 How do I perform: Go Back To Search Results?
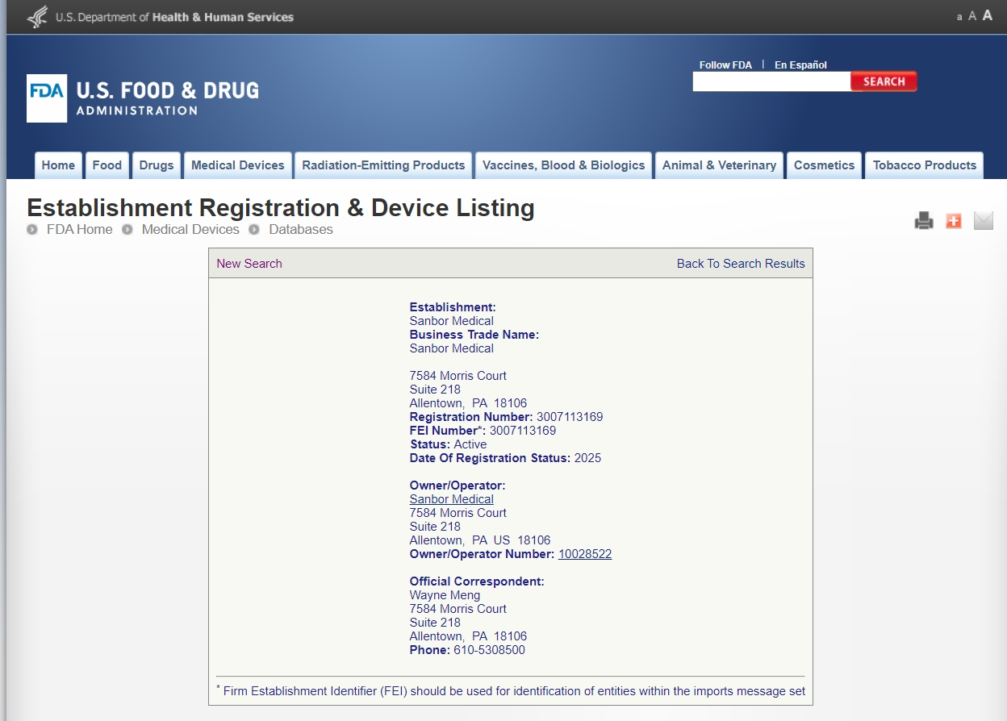coord(741,264)
